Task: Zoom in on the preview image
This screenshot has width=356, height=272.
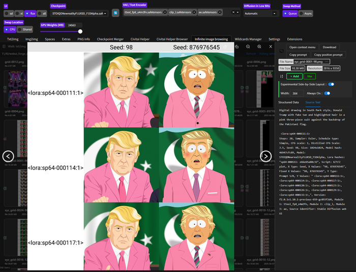Action: click(x=258, y=47)
